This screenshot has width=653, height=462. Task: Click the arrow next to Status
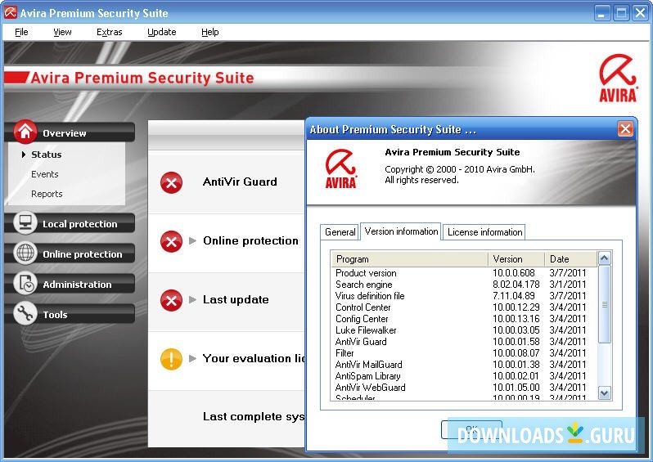(24, 155)
